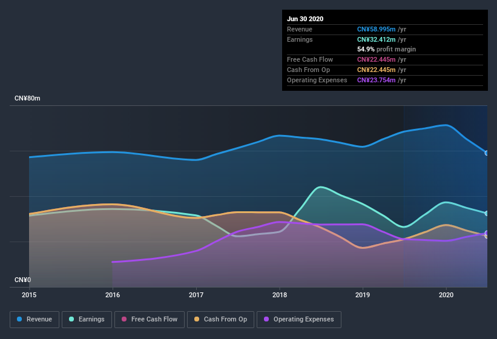Toggle the Free Cash Flow legend series

(150, 320)
